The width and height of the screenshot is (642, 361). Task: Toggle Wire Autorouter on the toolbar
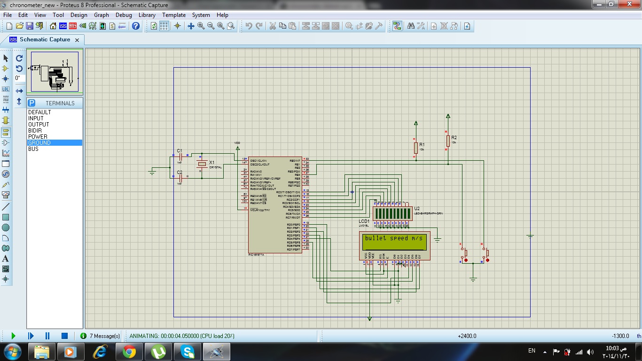[397, 26]
